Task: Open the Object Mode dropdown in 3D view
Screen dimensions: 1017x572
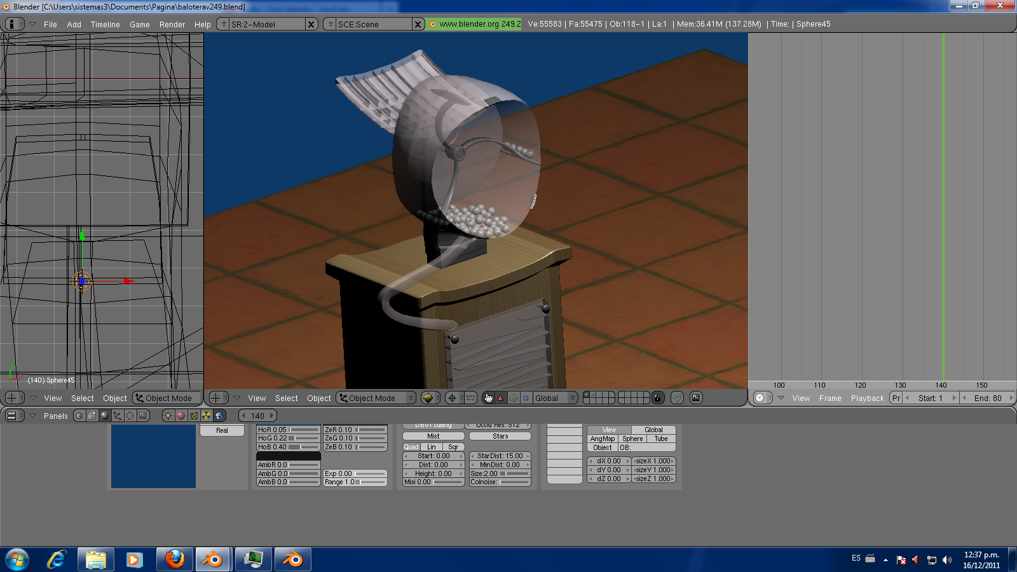Action: pyautogui.click(x=376, y=398)
